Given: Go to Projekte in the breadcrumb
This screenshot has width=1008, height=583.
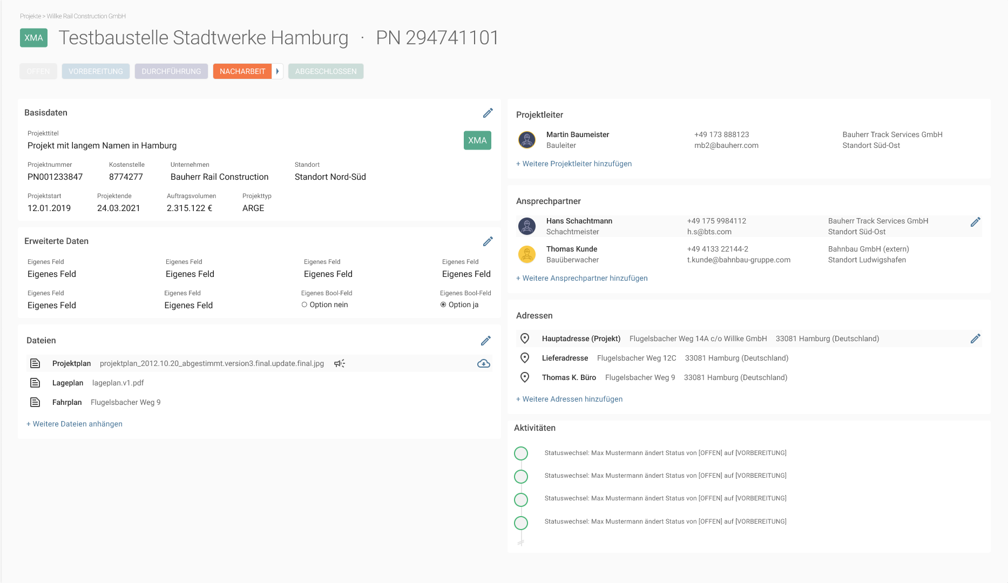Looking at the screenshot, I should (30, 16).
